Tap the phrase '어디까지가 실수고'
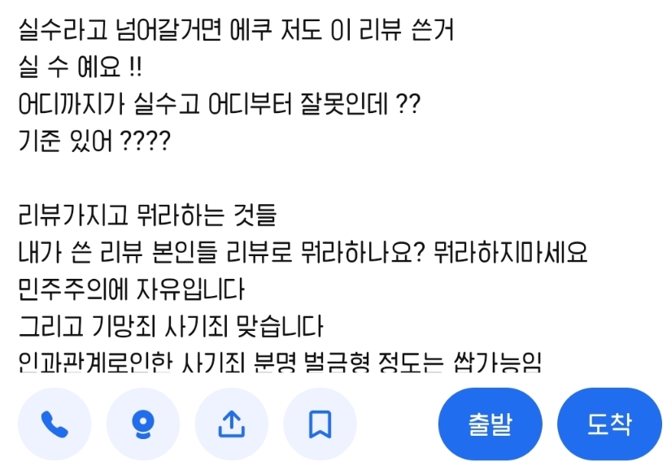The height and width of the screenshot is (474, 667). (109, 104)
